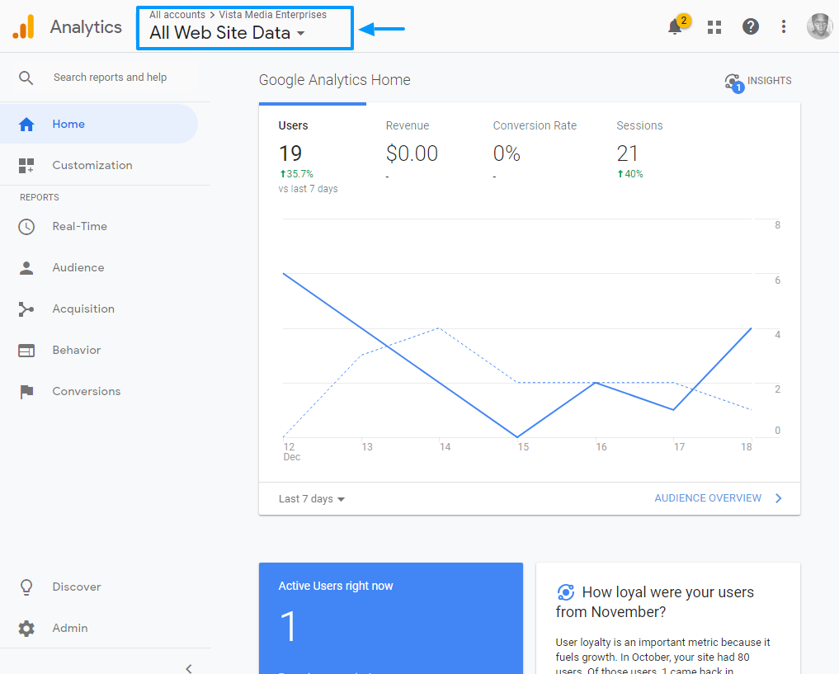Open the Acquisition reports section
Image resolution: width=839 pixels, height=674 pixels.
pyautogui.click(x=82, y=309)
